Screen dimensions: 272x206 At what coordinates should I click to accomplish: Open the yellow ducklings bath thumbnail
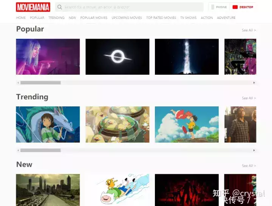pos(117,125)
